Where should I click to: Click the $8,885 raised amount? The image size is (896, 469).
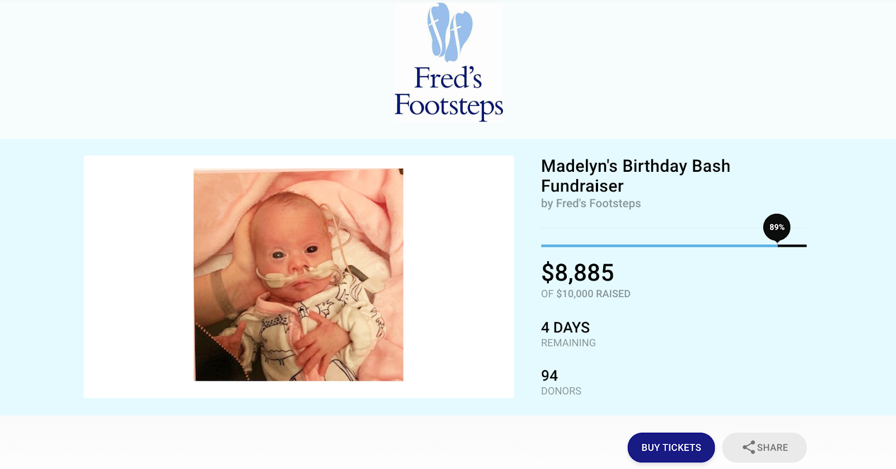click(577, 273)
